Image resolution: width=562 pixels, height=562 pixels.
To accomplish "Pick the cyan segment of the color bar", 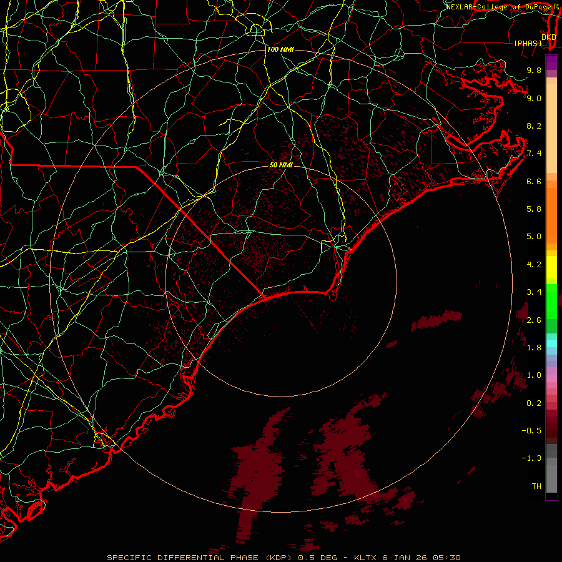I will coord(551,343).
